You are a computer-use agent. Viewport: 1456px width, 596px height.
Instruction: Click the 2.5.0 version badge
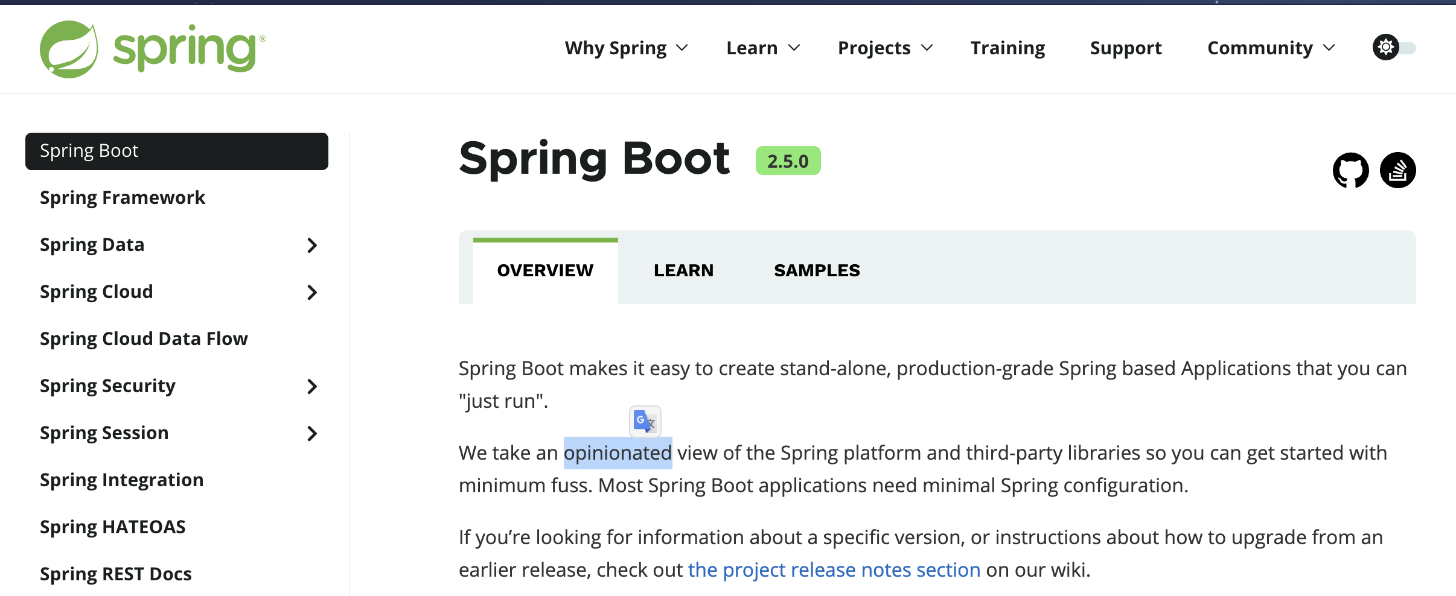pyautogui.click(x=788, y=161)
